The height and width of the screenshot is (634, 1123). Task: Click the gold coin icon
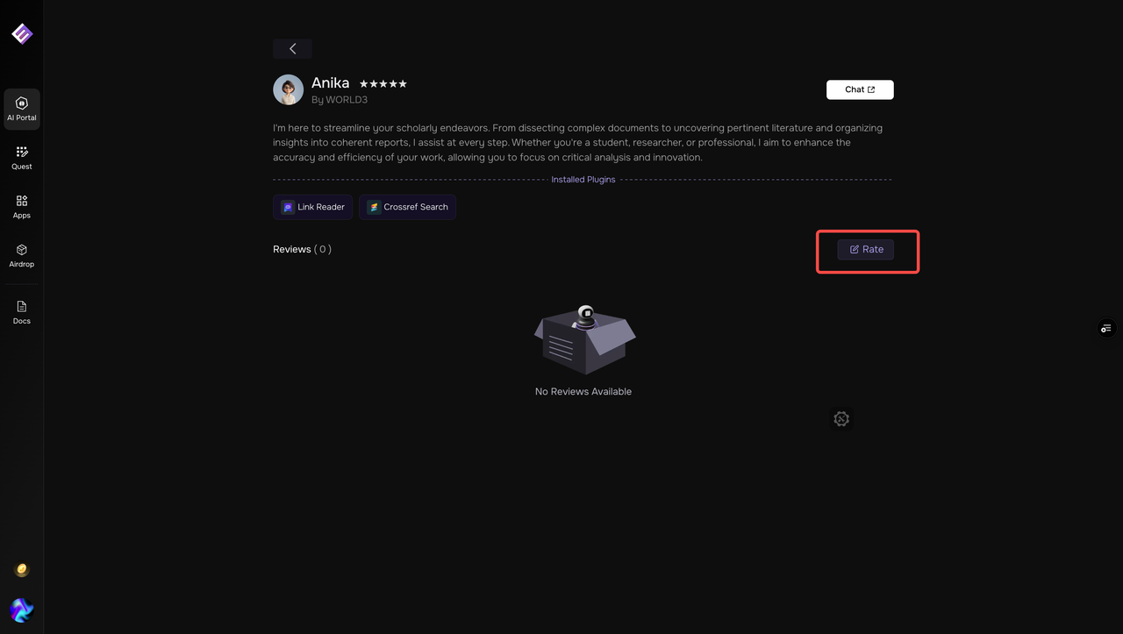point(22,570)
